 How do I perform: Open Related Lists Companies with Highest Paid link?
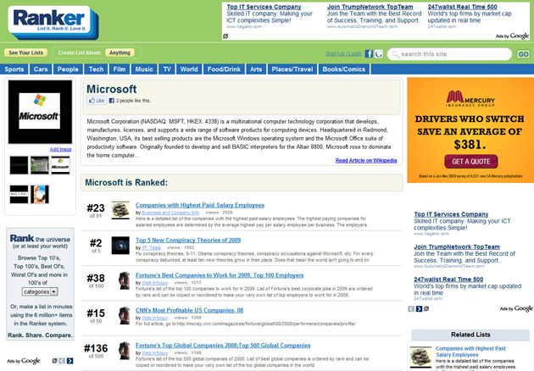pos(470,352)
